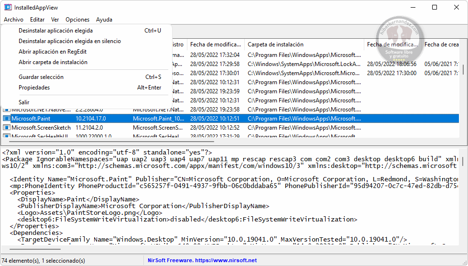The height and width of the screenshot is (266, 468).
Task: Click the PublisherDisplayName XML line
Action: tap(143, 206)
